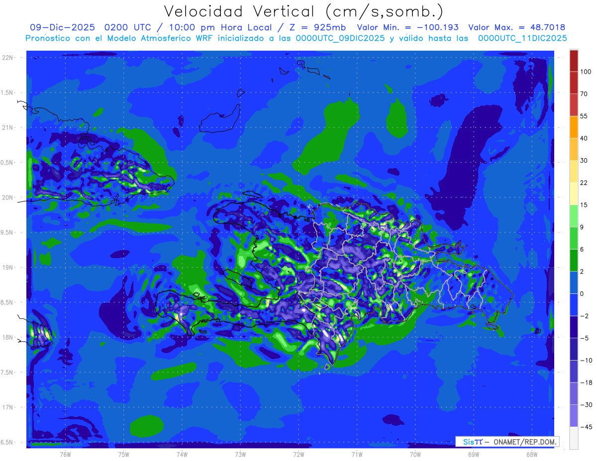Click the '76W' longitude label
The height and width of the screenshot is (461, 597).
[66, 454]
